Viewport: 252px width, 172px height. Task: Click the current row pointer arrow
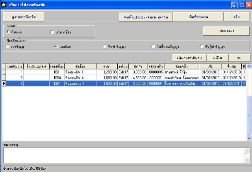pos(4,84)
